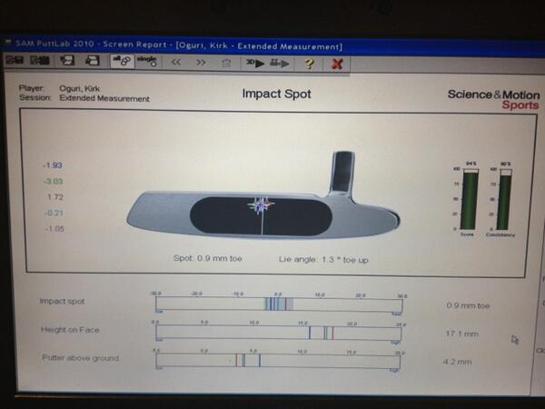Go to previous page with << arrows
Screen dimensions: 545x409
(176, 62)
